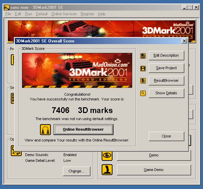Image resolution: width=203 pixels, height=189 pixels.
Task: Open the Online Services menu
Action: [64, 14]
